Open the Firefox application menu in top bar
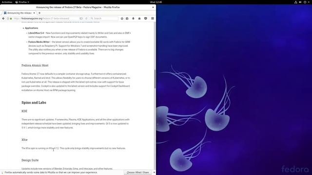Screen dimensions: 312x175 pyautogui.click(x=22, y=2)
